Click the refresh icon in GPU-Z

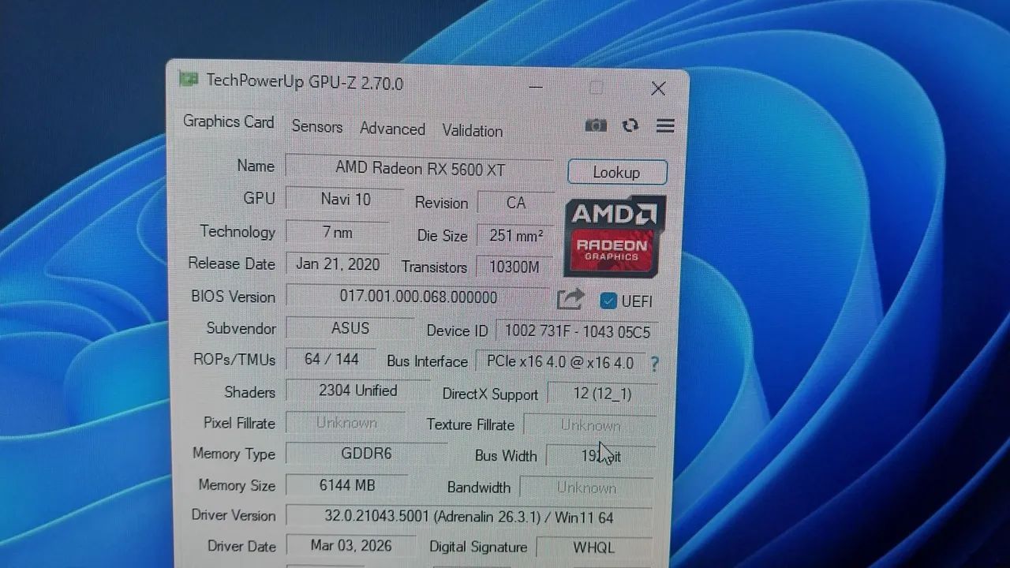click(x=630, y=125)
